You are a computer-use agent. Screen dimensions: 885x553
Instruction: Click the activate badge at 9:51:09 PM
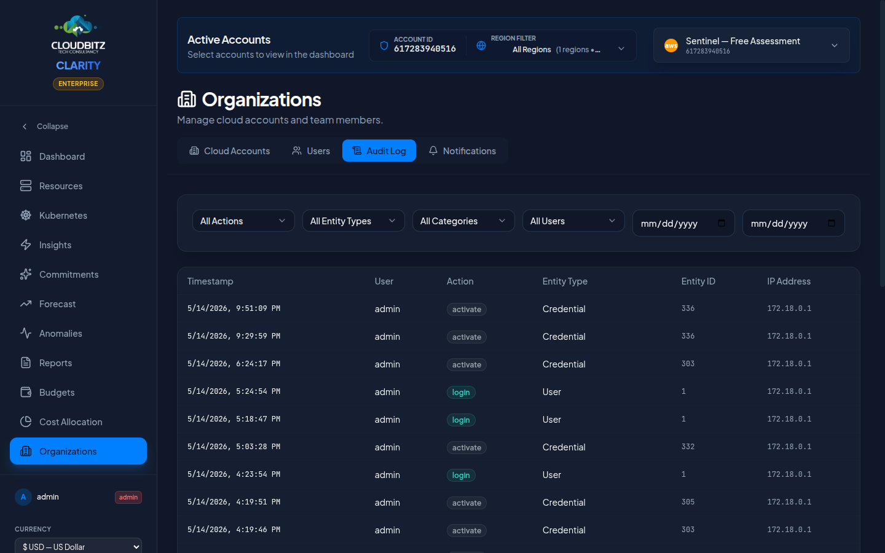coord(466,310)
